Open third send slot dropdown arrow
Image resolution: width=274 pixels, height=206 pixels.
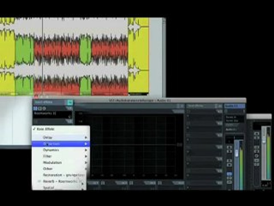(x=219, y=135)
